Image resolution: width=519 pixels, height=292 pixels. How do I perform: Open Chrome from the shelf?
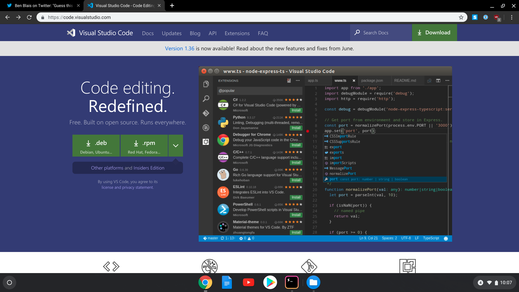click(205, 283)
